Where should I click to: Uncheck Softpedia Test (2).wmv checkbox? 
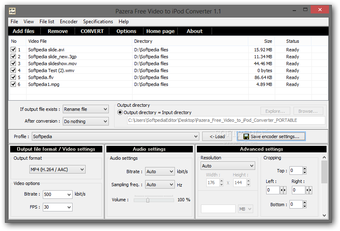coord(13,70)
